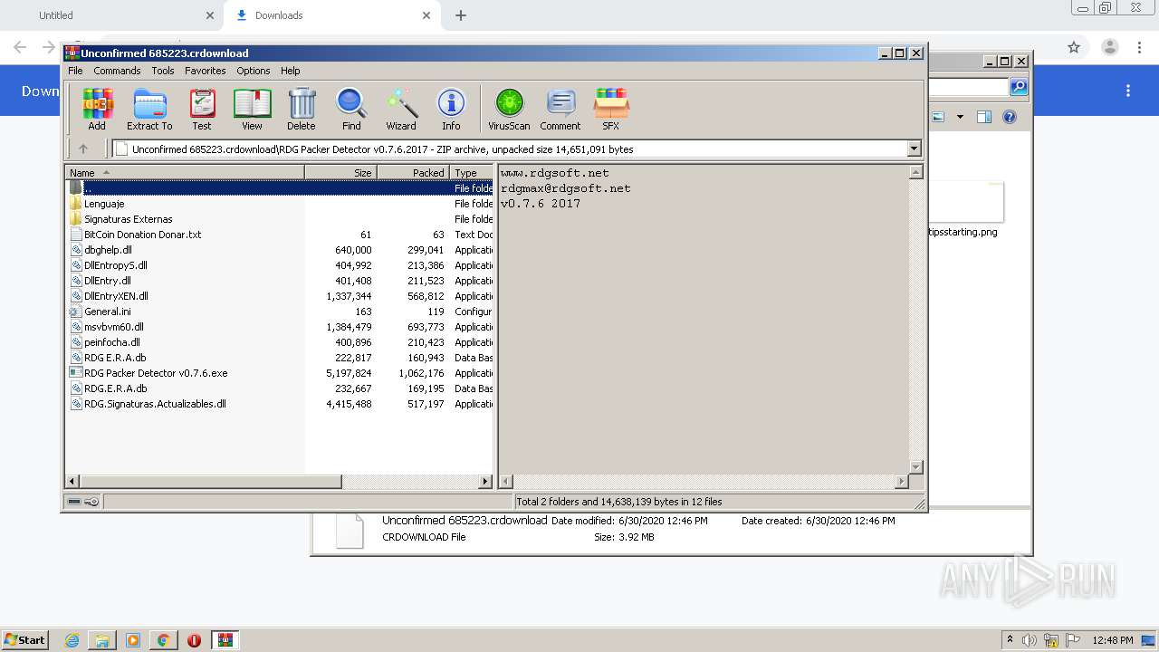Screen dimensions: 1159x652
Task: Click WinRAR taskbar button
Action: coord(225,640)
